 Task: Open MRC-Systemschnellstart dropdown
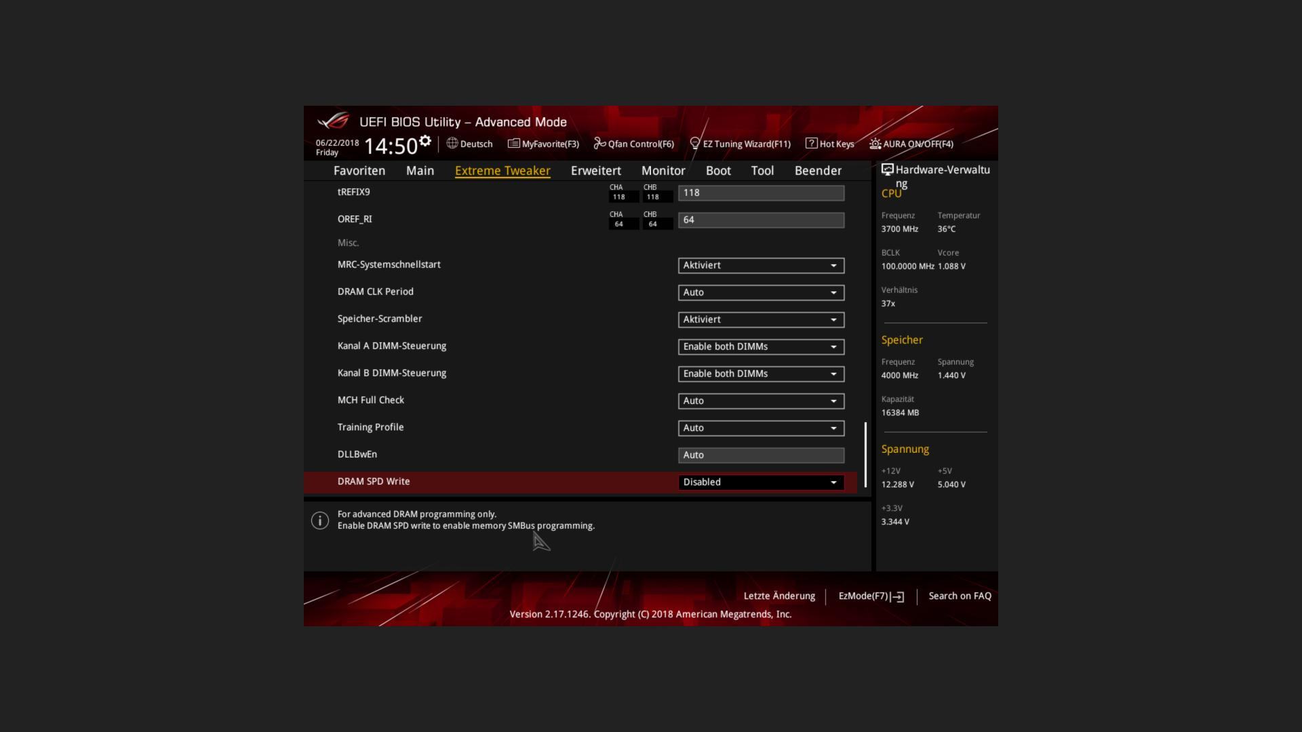761,265
